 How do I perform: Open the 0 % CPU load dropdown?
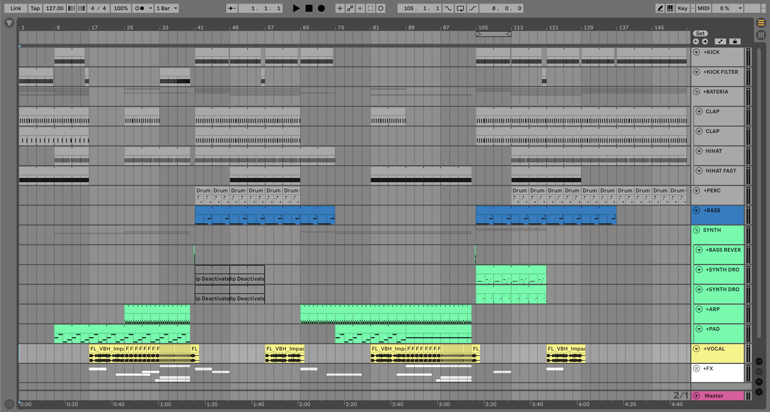(727, 8)
